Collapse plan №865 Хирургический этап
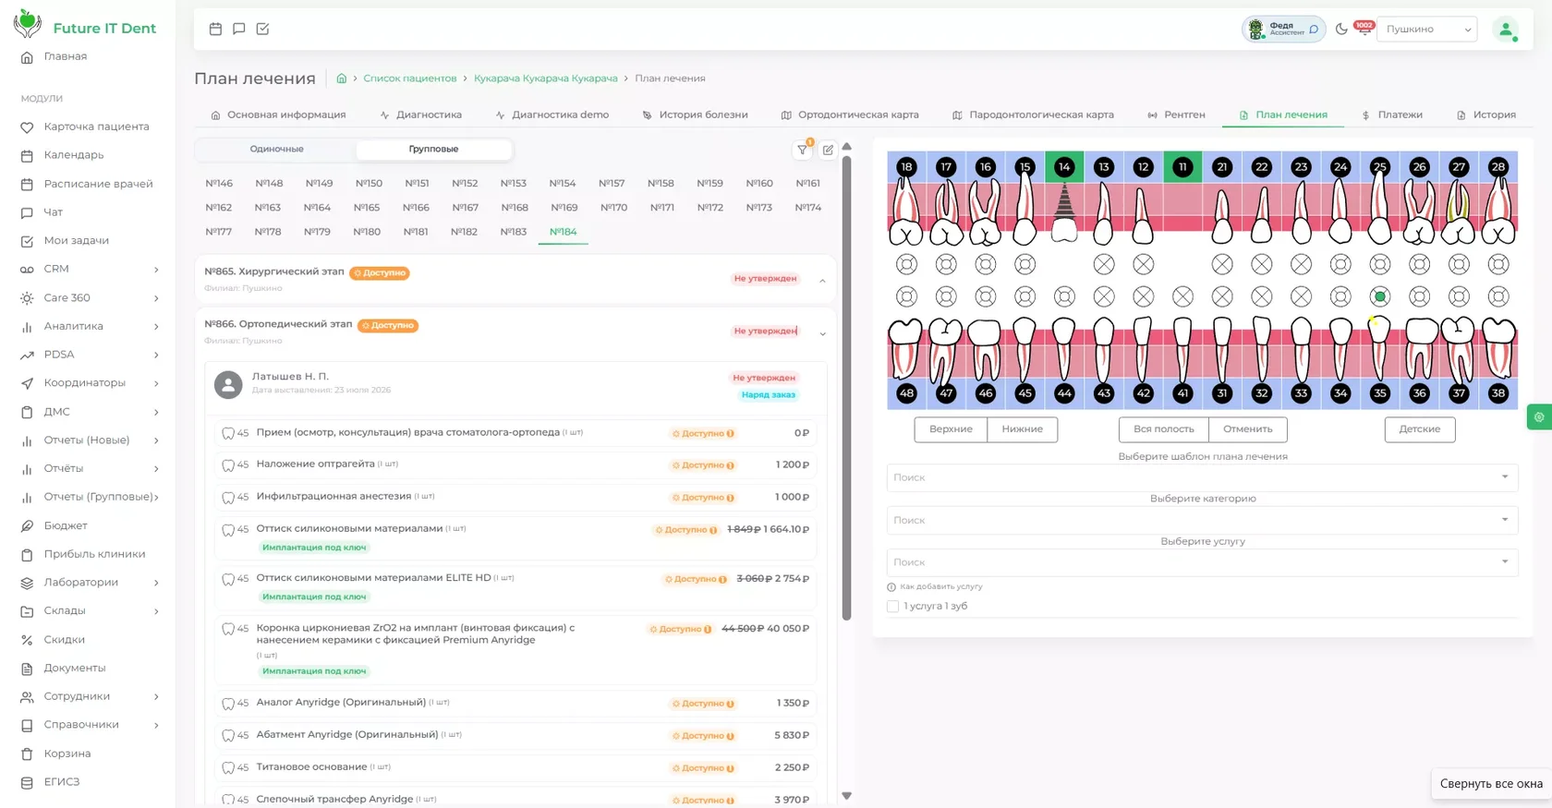 pos(822,280)
